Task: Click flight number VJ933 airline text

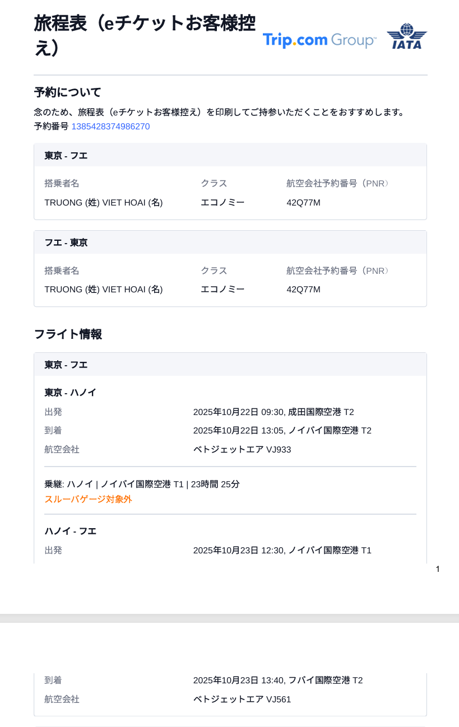Action: pos(242,450)
